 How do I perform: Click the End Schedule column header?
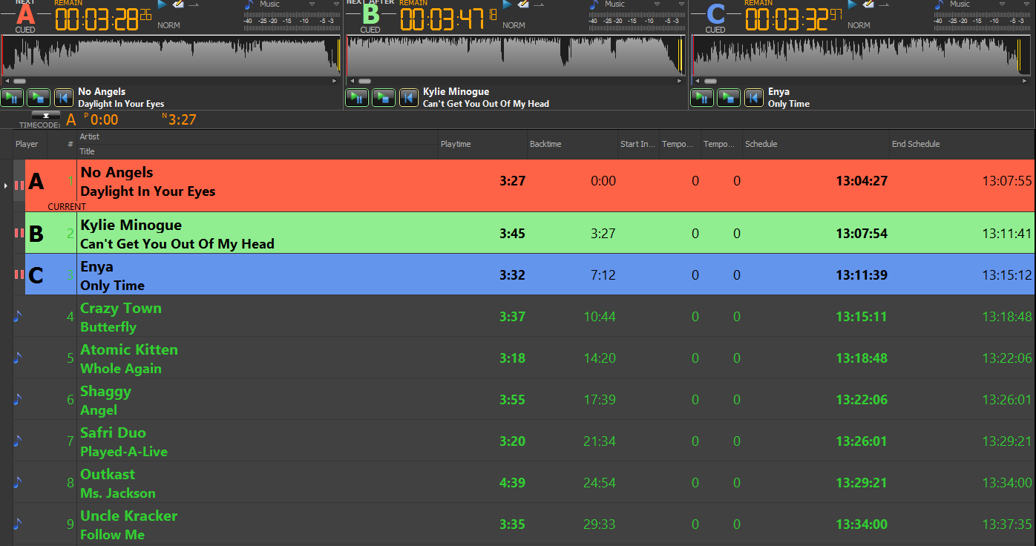[916, 144]
